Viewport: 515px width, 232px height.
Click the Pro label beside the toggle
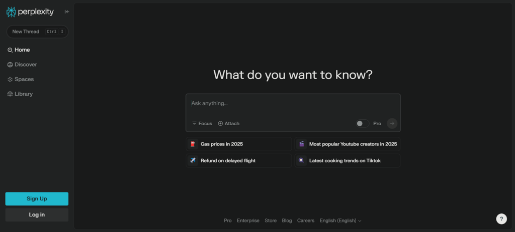coord(377,124)
